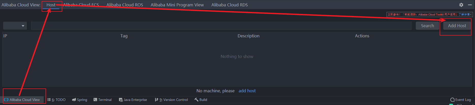Image resolution: width=475 pixels, height=105 pixels.
Task: Click the Add Host button
Action: coord(457,26)
